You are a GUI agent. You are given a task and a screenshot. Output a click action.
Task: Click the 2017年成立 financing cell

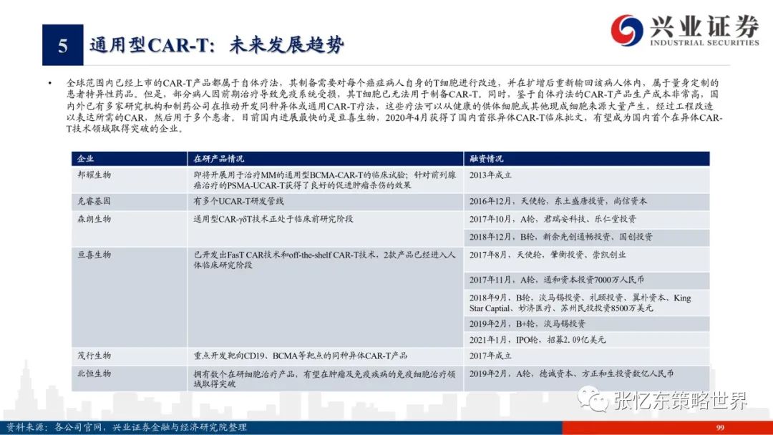pyautogui.click(x=587, y=356)
